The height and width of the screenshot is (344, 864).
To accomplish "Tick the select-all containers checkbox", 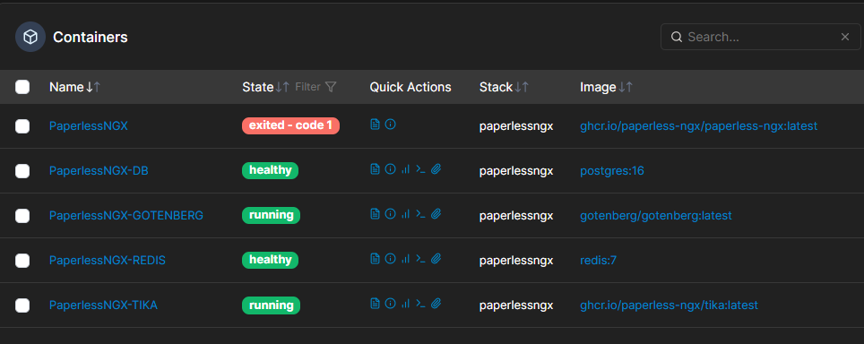I will pyautogui.click(x=22, y=87).
